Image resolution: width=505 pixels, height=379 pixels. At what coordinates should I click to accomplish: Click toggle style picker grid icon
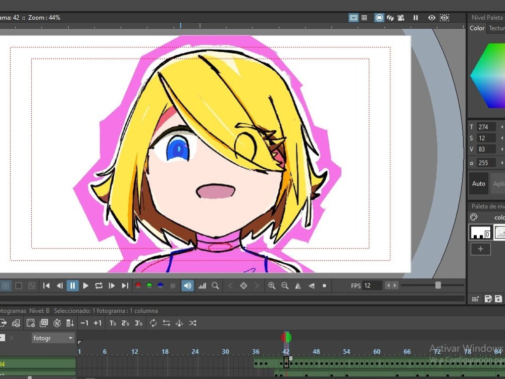coord(475,299)
